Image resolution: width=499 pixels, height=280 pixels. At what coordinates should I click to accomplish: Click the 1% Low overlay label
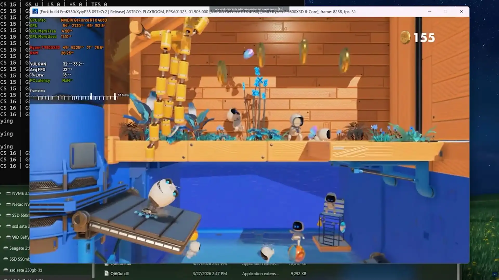tap(37, 75)
